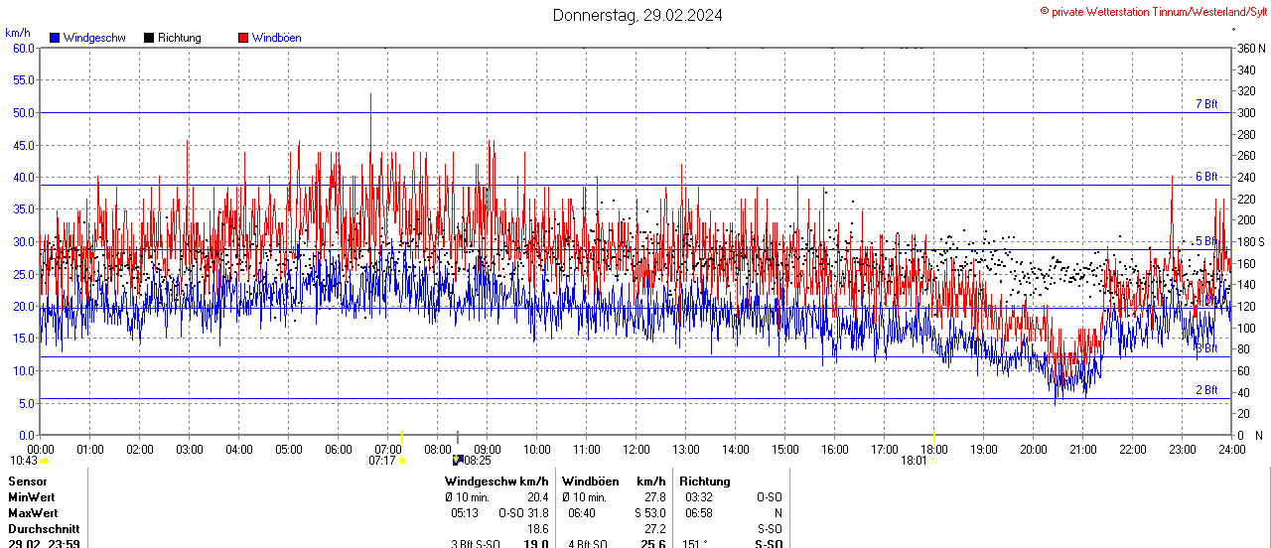The width and height of the screenshot is (1271, 548).
Task: Click the km/h axis unit label
Action: pos(18,33)
